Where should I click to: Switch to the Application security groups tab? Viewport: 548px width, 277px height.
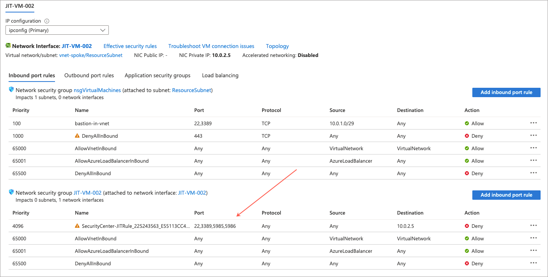click(x=158, y=75)
